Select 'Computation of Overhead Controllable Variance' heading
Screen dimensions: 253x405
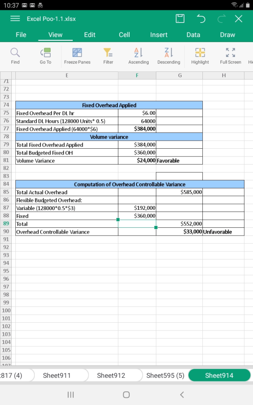click(130, 184)
